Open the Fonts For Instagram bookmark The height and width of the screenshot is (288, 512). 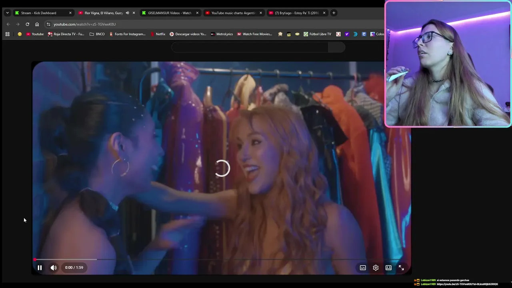(x=127, y=34)
